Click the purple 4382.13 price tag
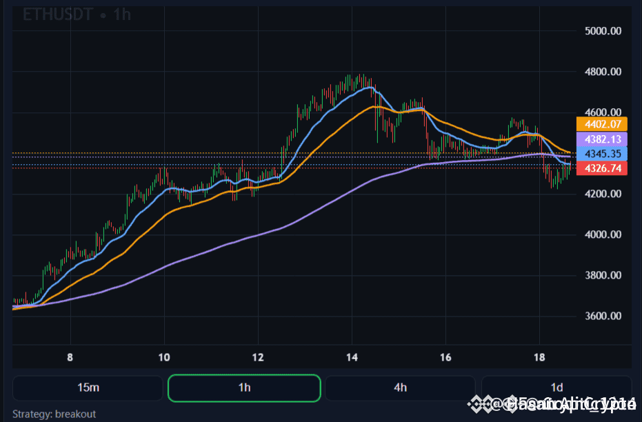642x422 pixels. pos(603,139)
